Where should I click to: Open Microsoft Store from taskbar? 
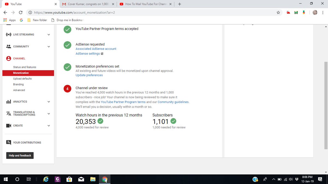click(69, 179)
